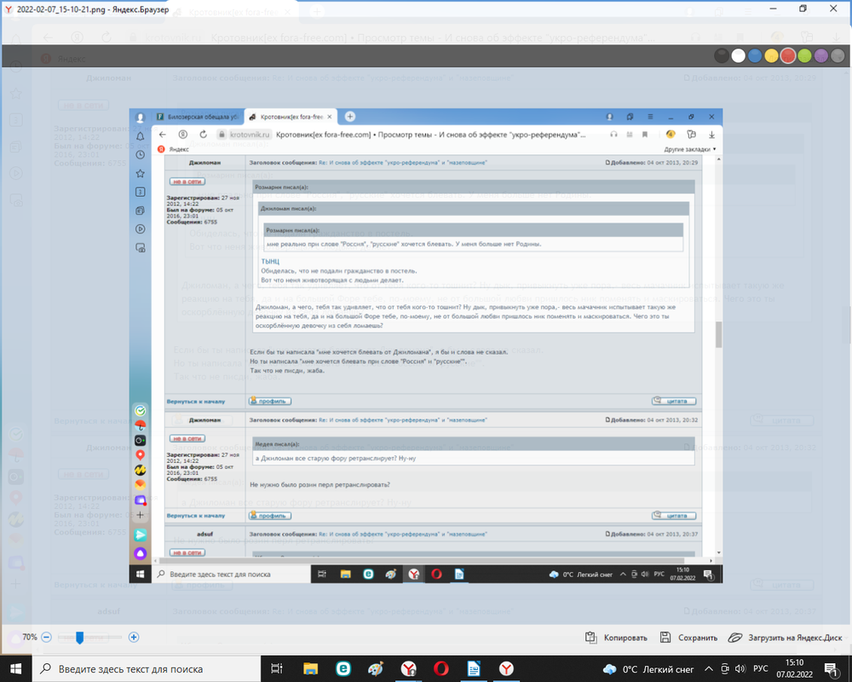
Task: Open the Windows Start menu on the bottom taskbar
Action: pyautogui.click(x=15, y=669)
